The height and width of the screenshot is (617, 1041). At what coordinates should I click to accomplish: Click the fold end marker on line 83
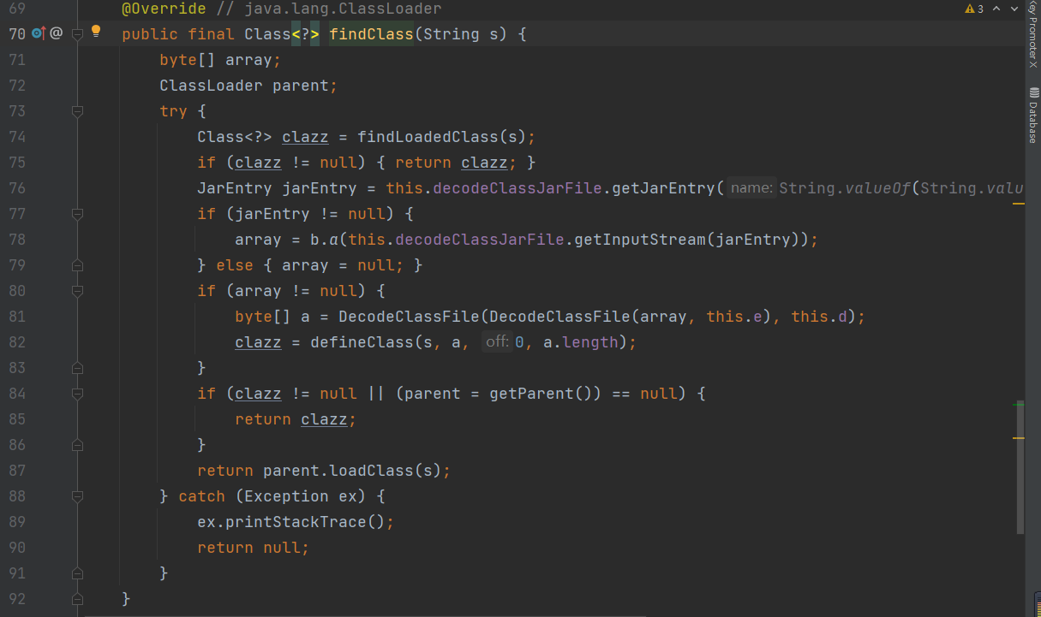(77, 368)
